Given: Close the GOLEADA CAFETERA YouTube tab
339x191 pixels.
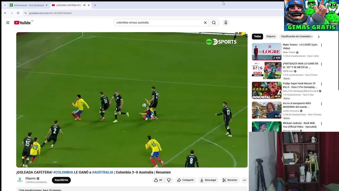Looking at the screenshot, I should [88, 5].
